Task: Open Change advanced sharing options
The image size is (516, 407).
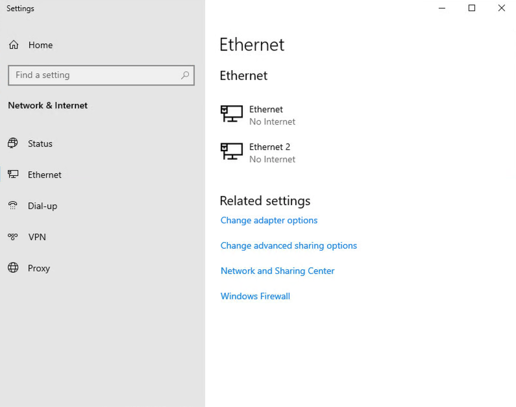Action: coord(289,245)
